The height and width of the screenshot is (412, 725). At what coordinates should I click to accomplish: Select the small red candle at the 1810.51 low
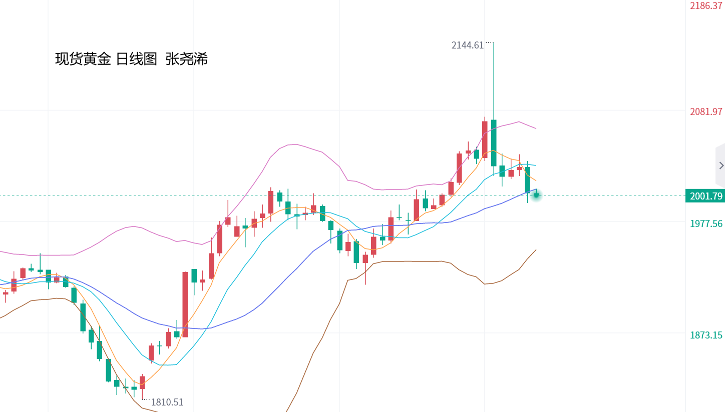tap(142, 382)
